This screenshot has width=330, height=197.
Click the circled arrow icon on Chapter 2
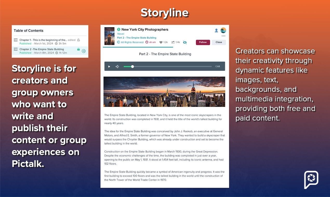[84, 51]
